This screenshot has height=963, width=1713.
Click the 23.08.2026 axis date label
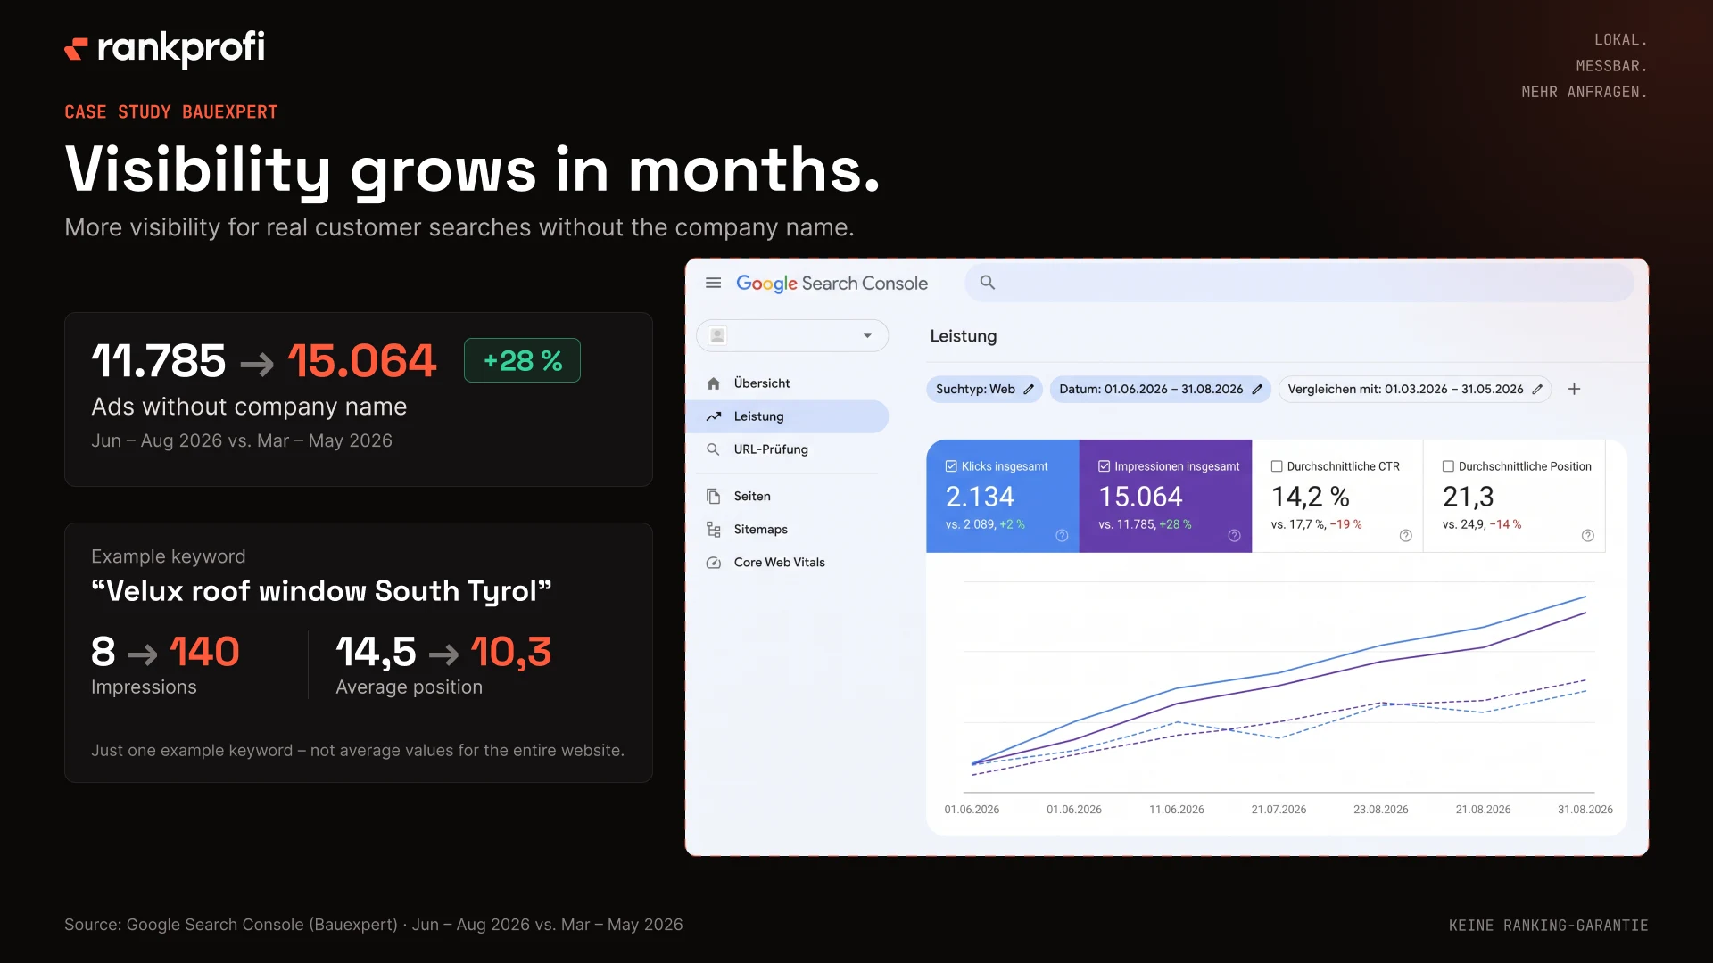pos(1381,810)
